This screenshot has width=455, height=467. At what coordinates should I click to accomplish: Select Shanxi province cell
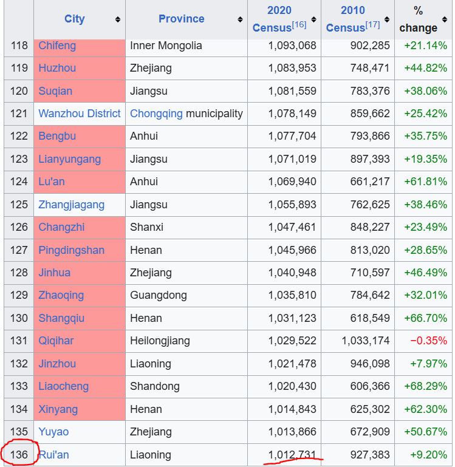[x=186, y=227]
